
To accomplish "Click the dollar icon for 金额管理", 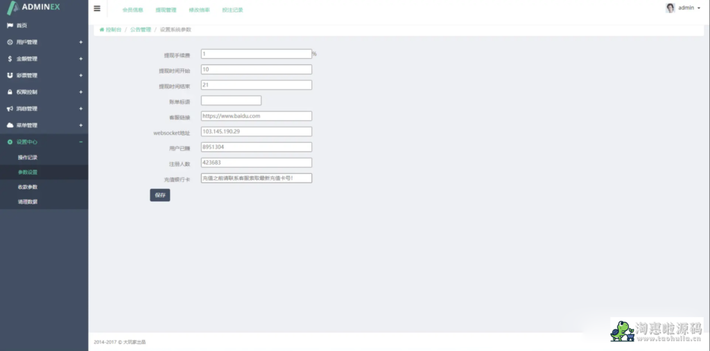I will coord(10,59).
